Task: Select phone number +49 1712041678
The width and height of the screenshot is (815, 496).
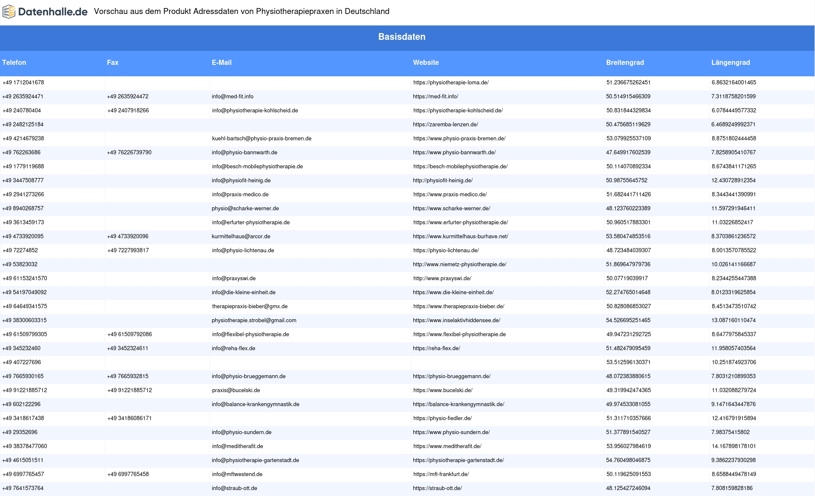Action: pos(23,83)
